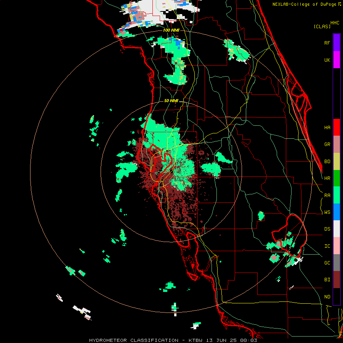Pick the light green RA legend swatch
343x343 pixels.
coord(337,195)
